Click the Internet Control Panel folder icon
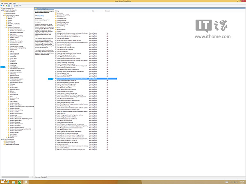This screenshot has height=184, width=246. click(x=56, y=24)
